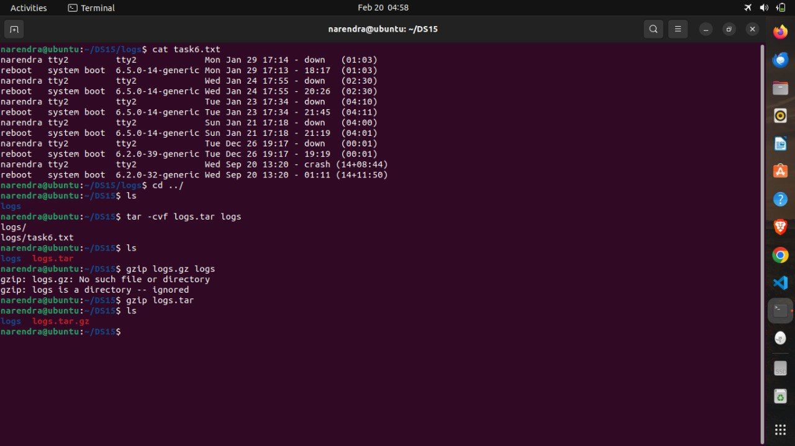Screen dimensions: 795x446
Task: Open the terminal hamburger menu
Action: coord(678,29)
